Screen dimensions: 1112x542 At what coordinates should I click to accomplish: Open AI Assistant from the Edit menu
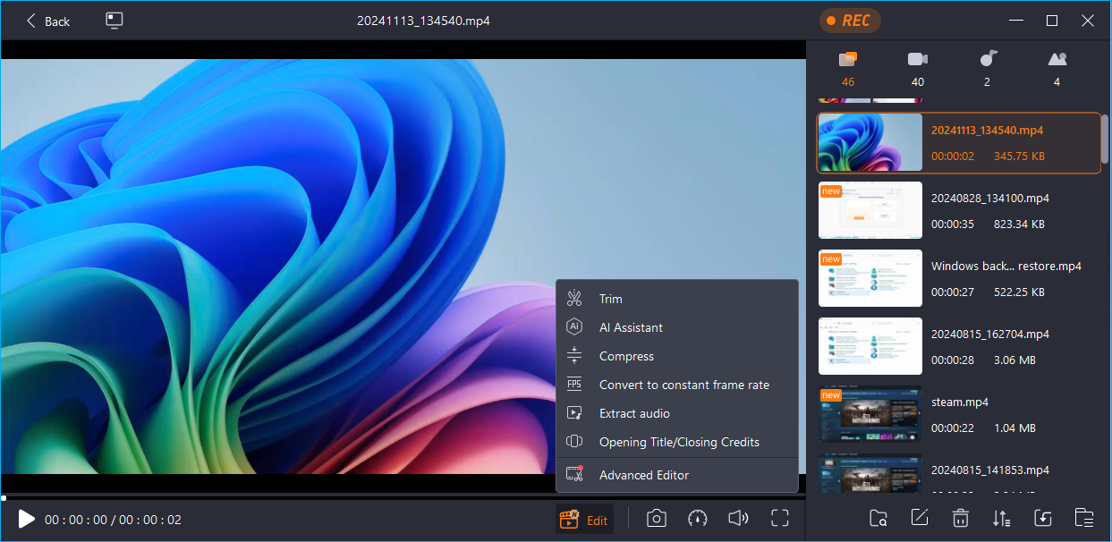[x=677, y=327]
